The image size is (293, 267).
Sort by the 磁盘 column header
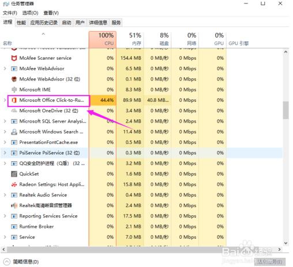[157, 39]
